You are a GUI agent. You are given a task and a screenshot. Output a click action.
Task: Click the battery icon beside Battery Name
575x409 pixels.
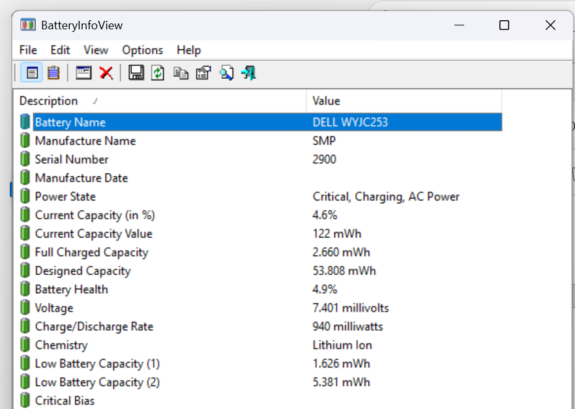(25, 122)
